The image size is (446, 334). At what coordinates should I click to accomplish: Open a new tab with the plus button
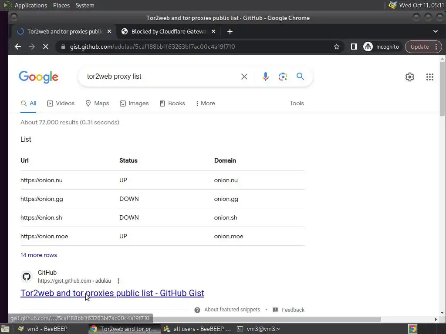coord(230,31)
